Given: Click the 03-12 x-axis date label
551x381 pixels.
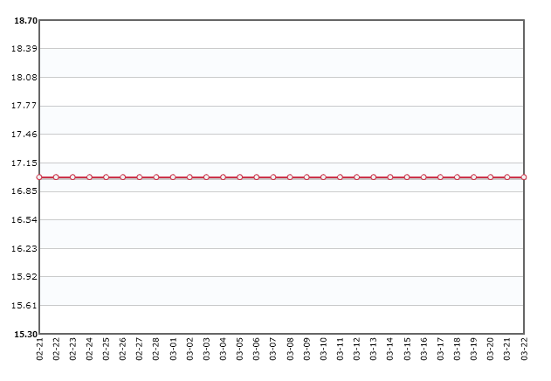Looking at the screenshot, I should (357, 349).
